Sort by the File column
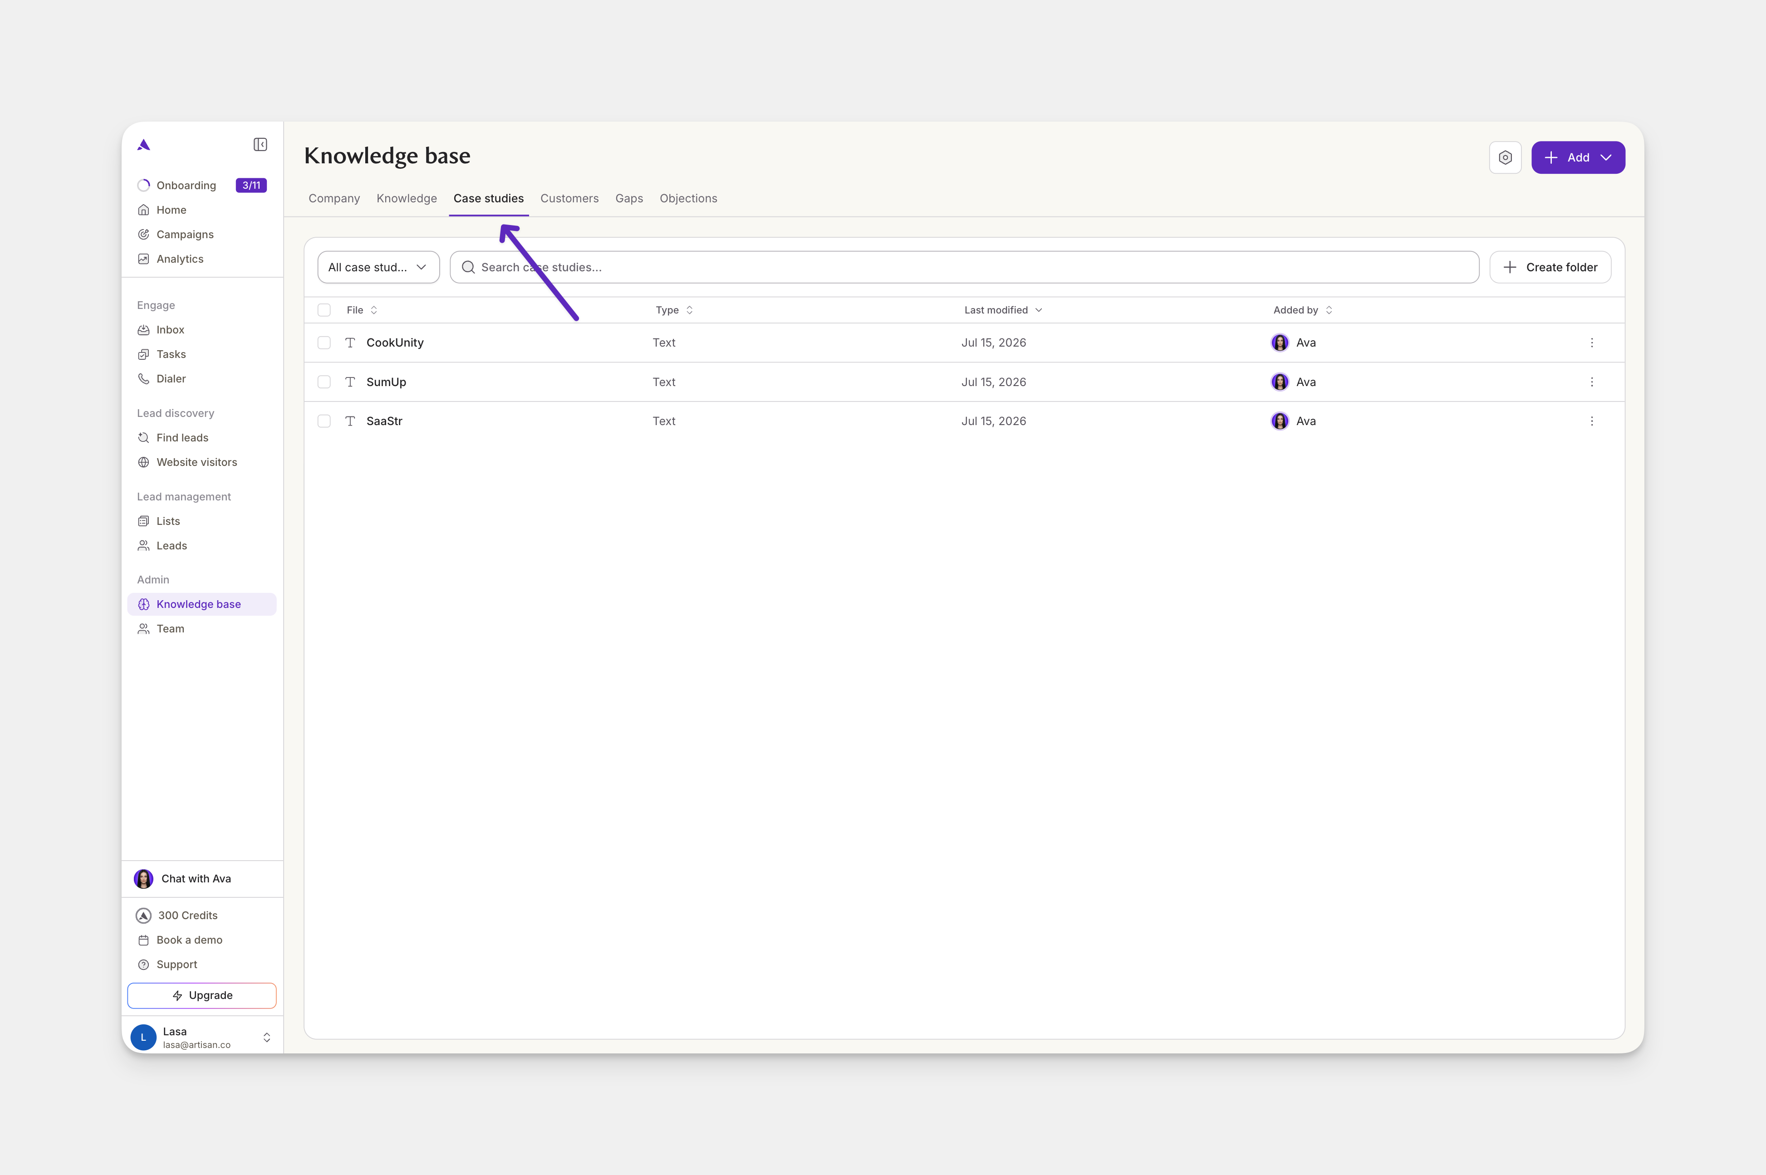Image resolution: width=1766 pixels, height=1175 pixels. 362,310
